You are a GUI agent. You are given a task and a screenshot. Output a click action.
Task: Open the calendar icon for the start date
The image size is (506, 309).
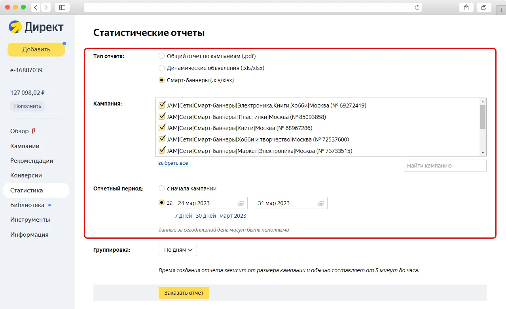coord(241,203)
